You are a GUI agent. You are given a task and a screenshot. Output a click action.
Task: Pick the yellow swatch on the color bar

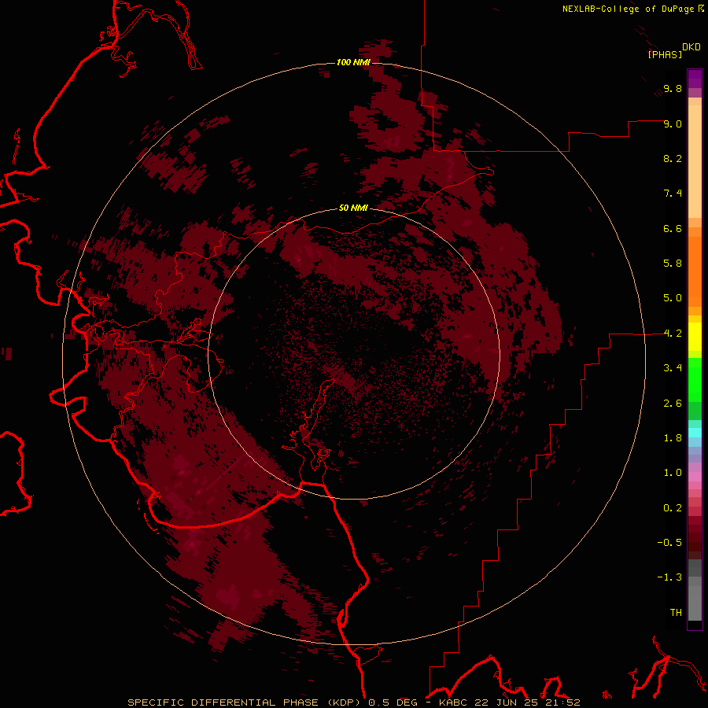pyautogui.click(x=695, y=337)
